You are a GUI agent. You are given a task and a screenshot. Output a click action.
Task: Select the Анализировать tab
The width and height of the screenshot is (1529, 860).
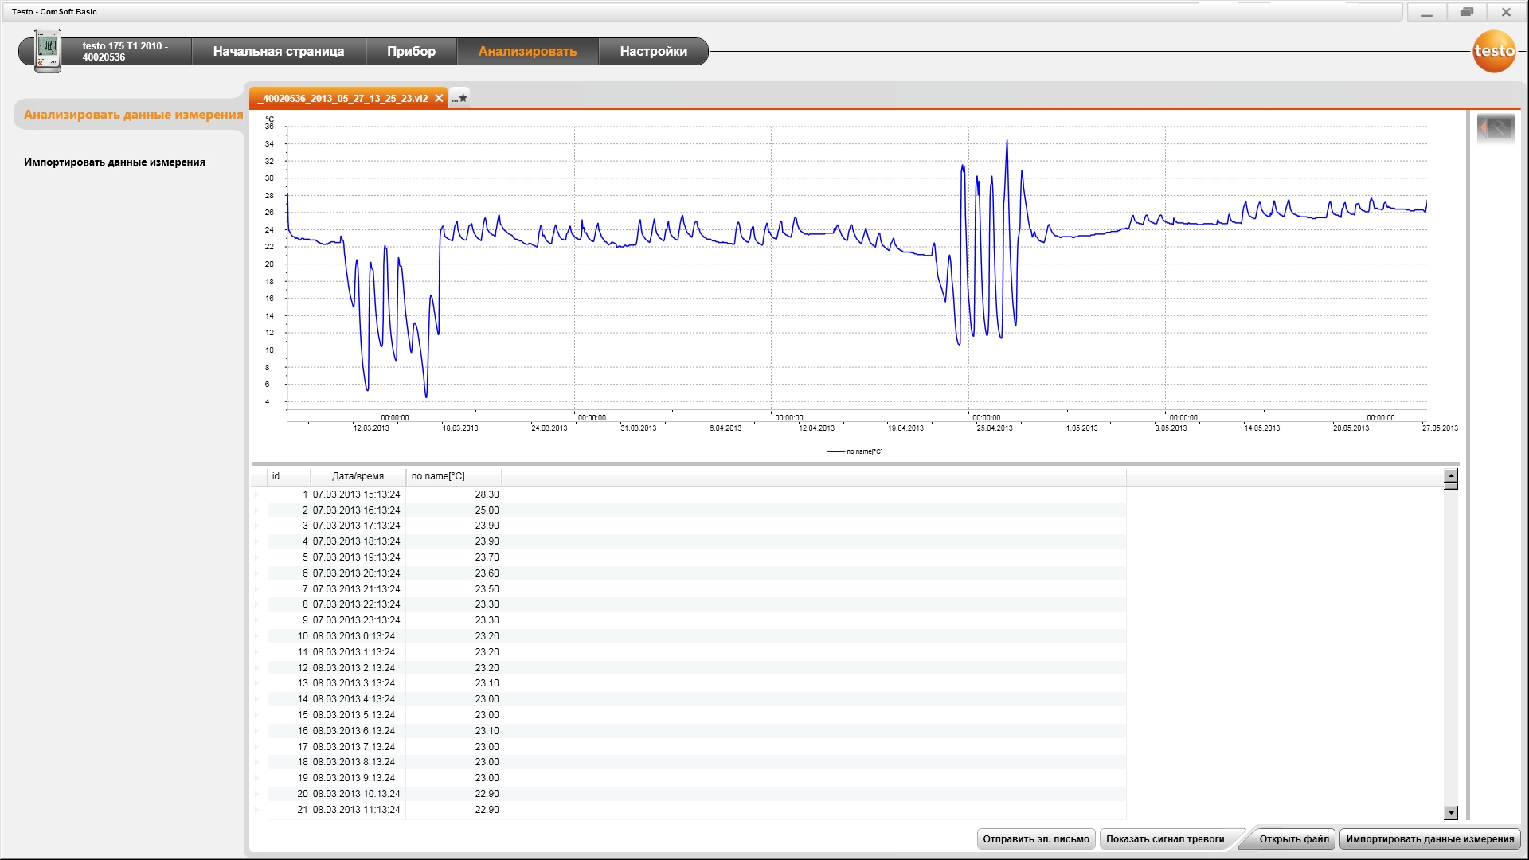[x=527, y=51]
